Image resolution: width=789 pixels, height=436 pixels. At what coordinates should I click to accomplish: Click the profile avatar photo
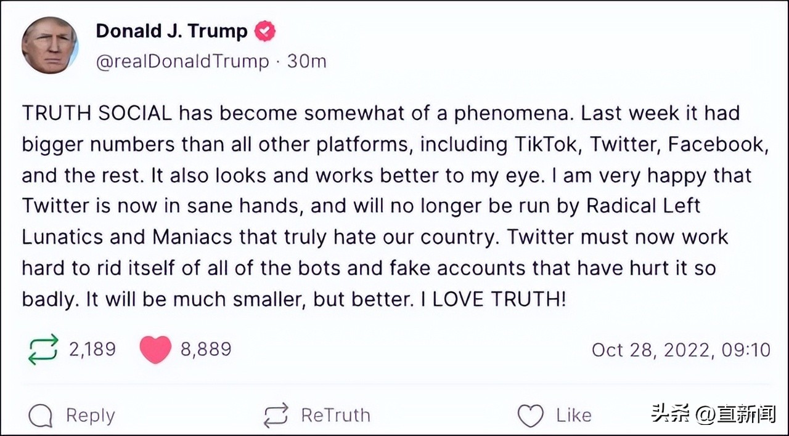(x=49, y=46)
